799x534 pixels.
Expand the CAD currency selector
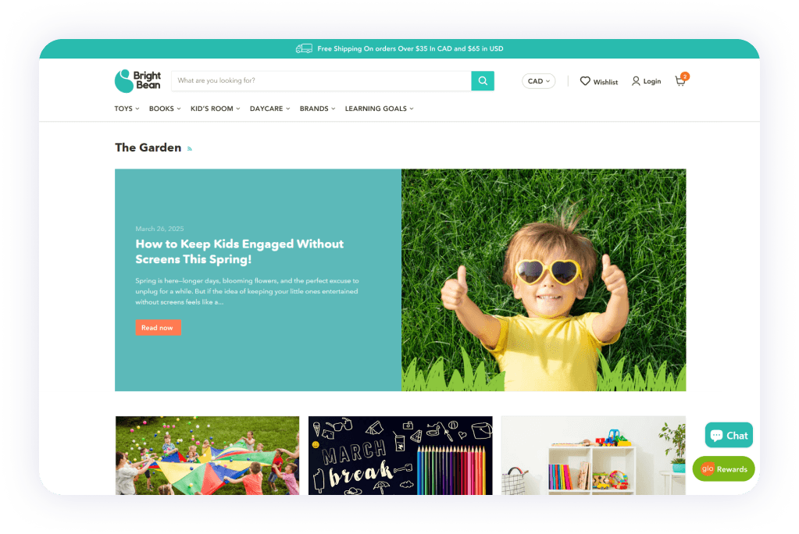[x=538, y=81]
